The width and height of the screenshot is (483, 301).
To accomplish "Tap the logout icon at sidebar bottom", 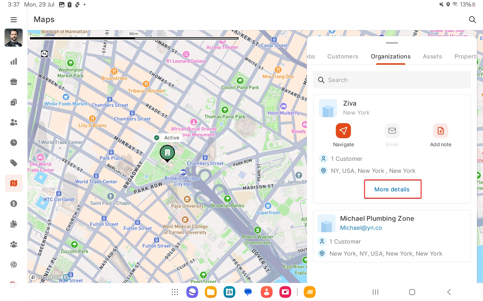I will pyautogui.click(x=14, y=285).
